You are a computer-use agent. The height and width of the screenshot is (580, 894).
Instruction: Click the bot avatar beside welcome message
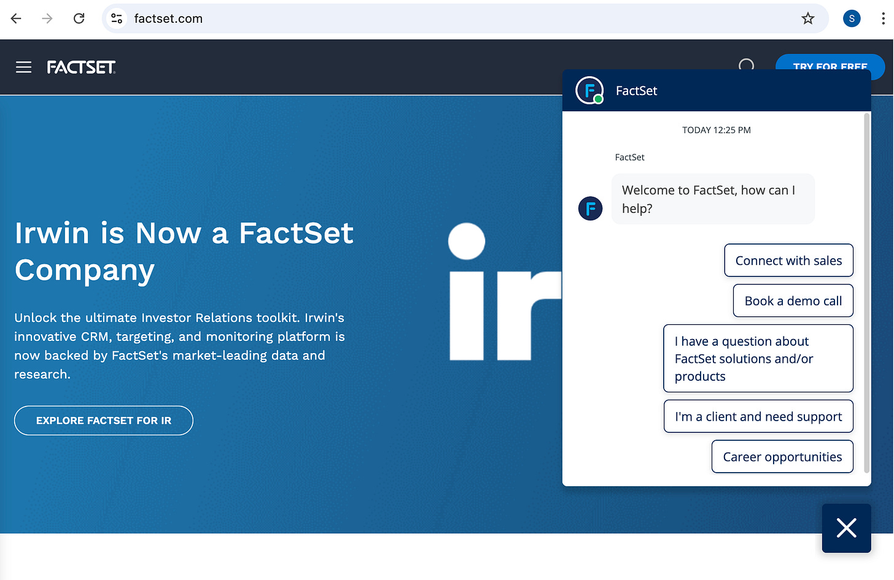click(591, 208)
